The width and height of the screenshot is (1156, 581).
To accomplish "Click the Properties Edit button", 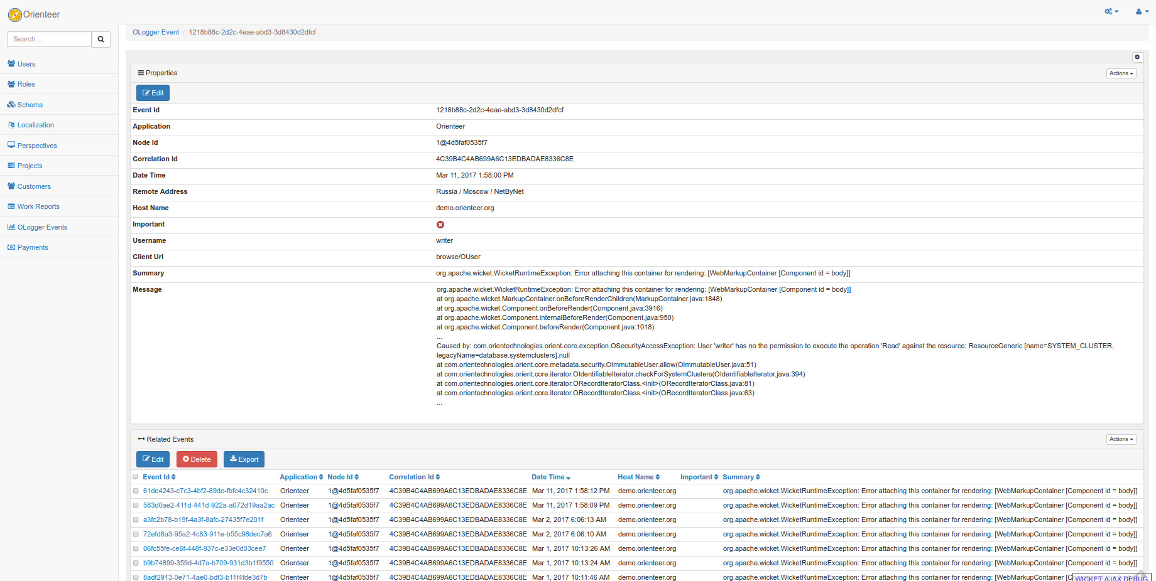I will point(153,93).
